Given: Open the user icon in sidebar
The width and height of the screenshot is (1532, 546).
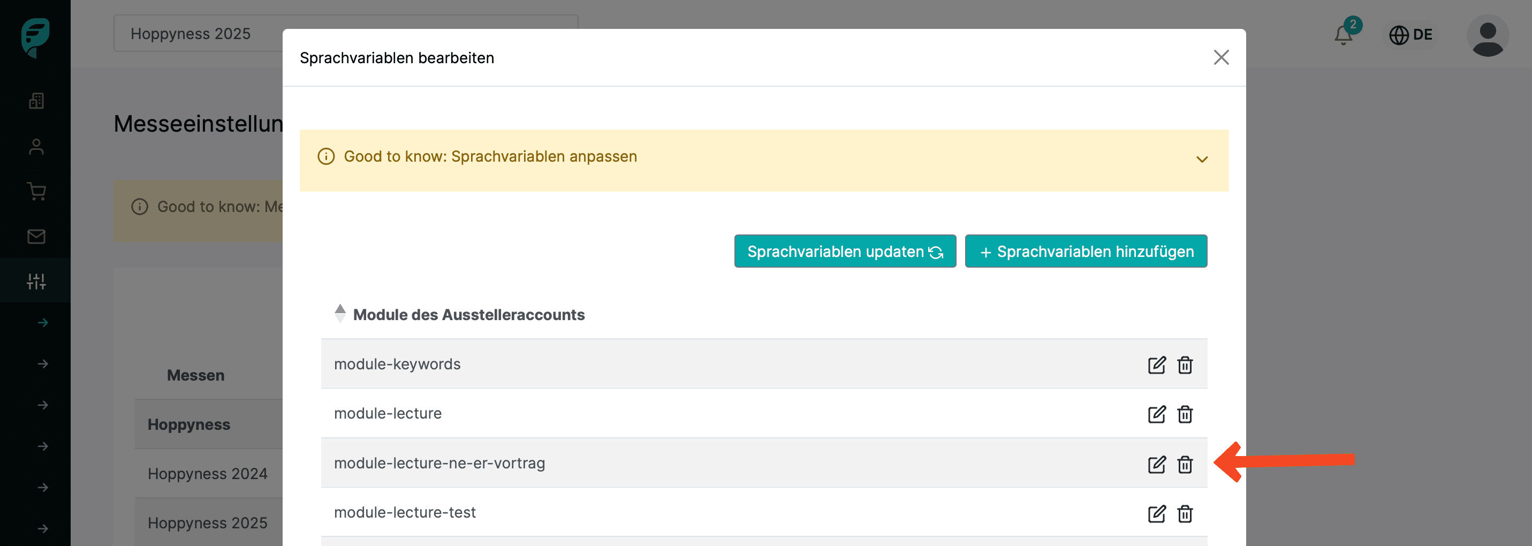Looking at the screenshot, I should coord(36,146).
